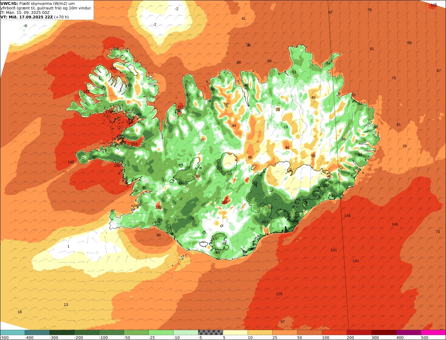Select the light teal -500 to -400 swatch
Image resolution: width=446 pixels, height=340 pixels.
point(12,332)
